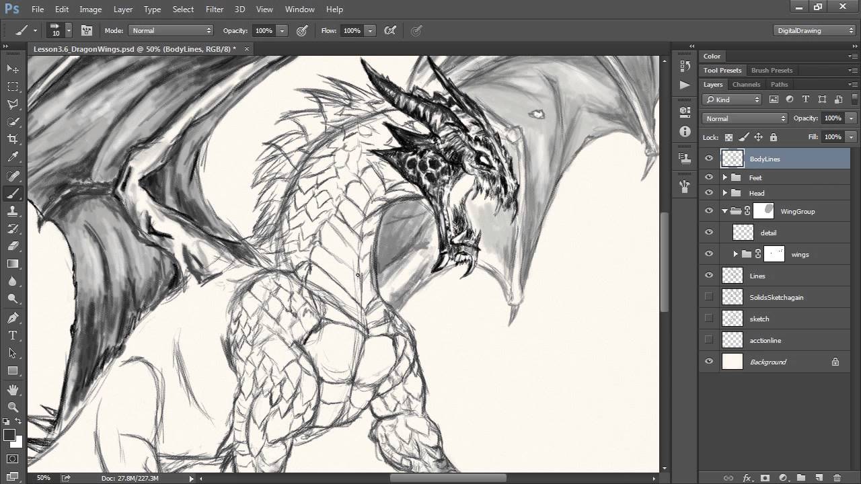Expand the wings group
This screenshot has width=861, height=484.
click(x=735, y=253)
